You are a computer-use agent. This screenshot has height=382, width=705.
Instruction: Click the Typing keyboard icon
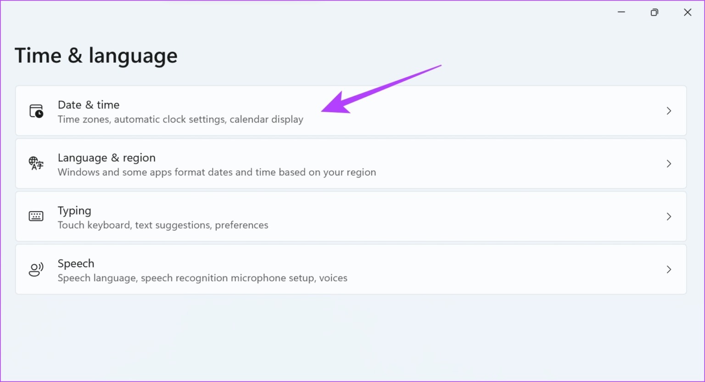click(x=36, y=216)
